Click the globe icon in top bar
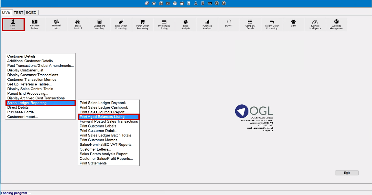 pos(175,3)
